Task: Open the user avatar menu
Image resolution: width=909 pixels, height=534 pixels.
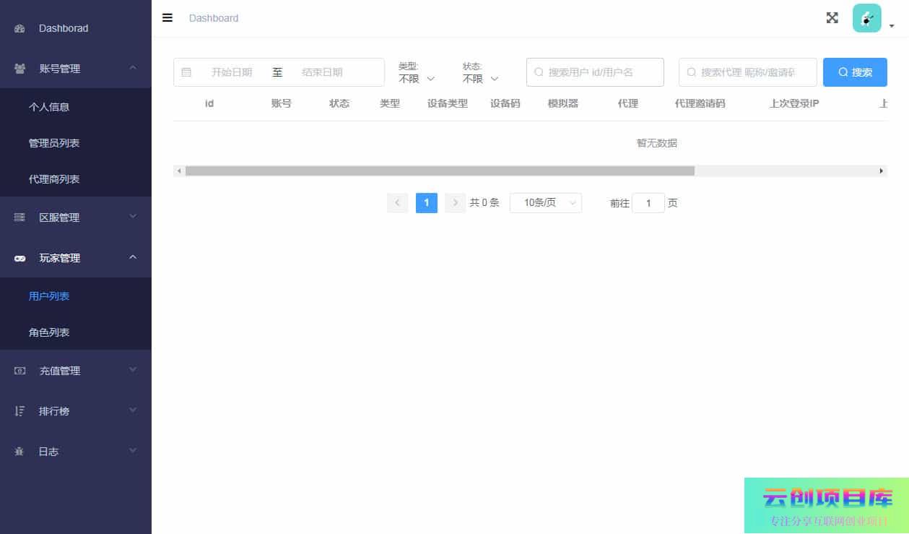Action: [x=866, y=18]
